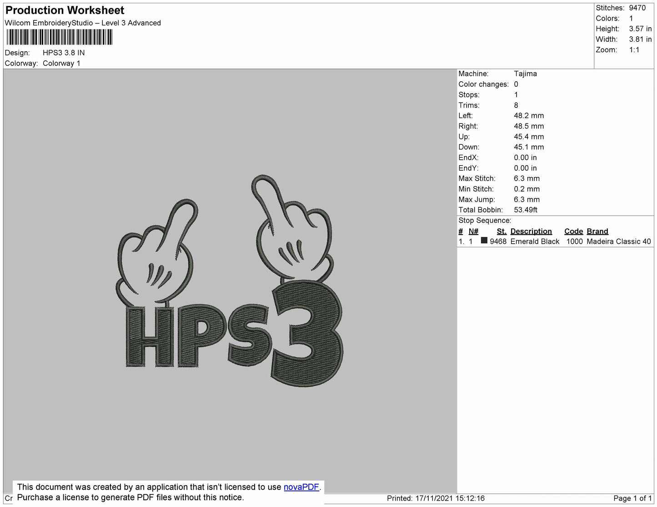Viewport: 657px width, 507px height.
Task: Click the design name 'HPS3 3.8 IN'
Action: 64,53
